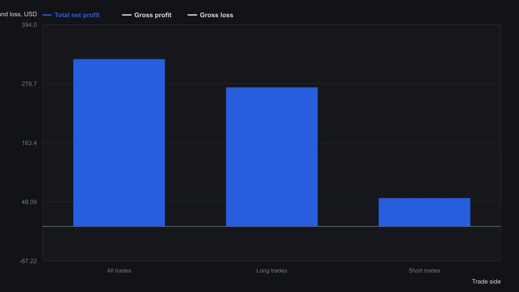Screen dimensions: 519x292
Task: Click the 'Long trades' axis label
Action: (x=272, y=271)
